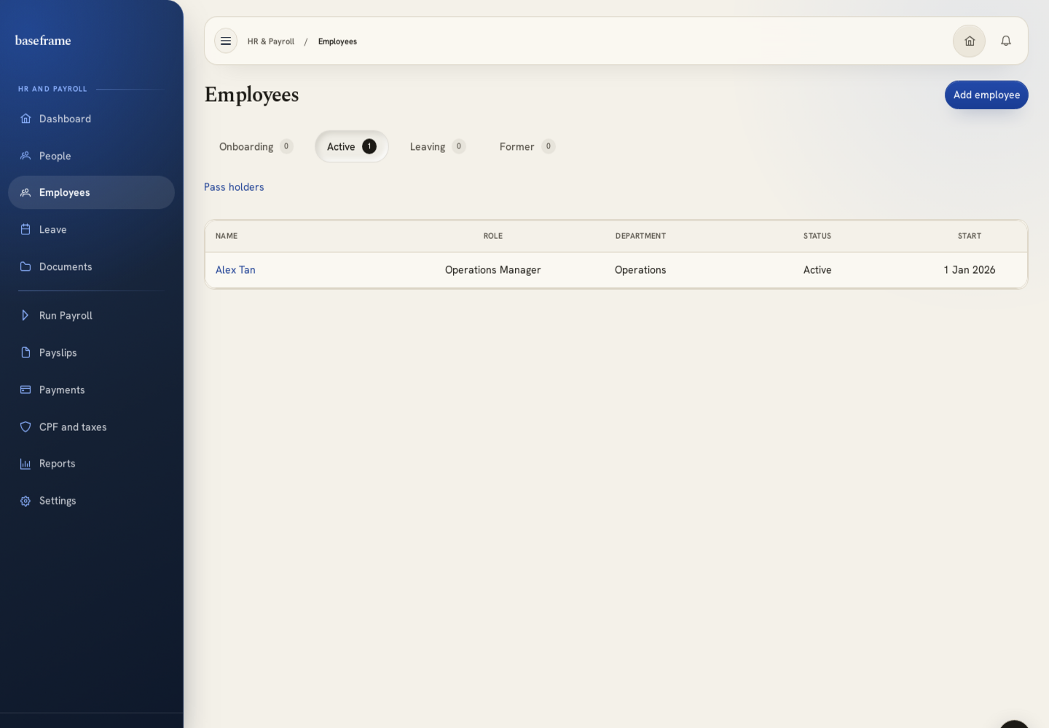Click the Reports chart icon

25,464
